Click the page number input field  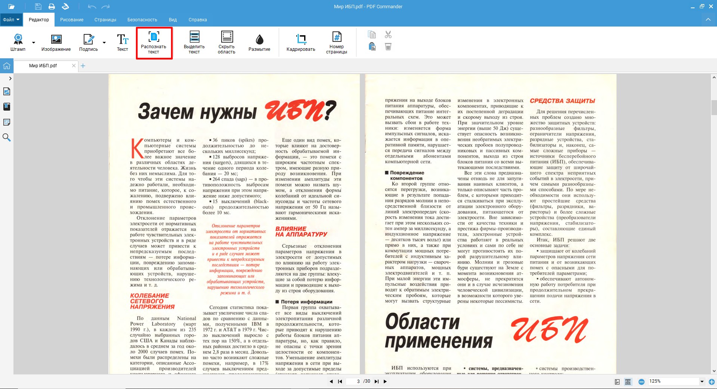click(x=354, y=382)
